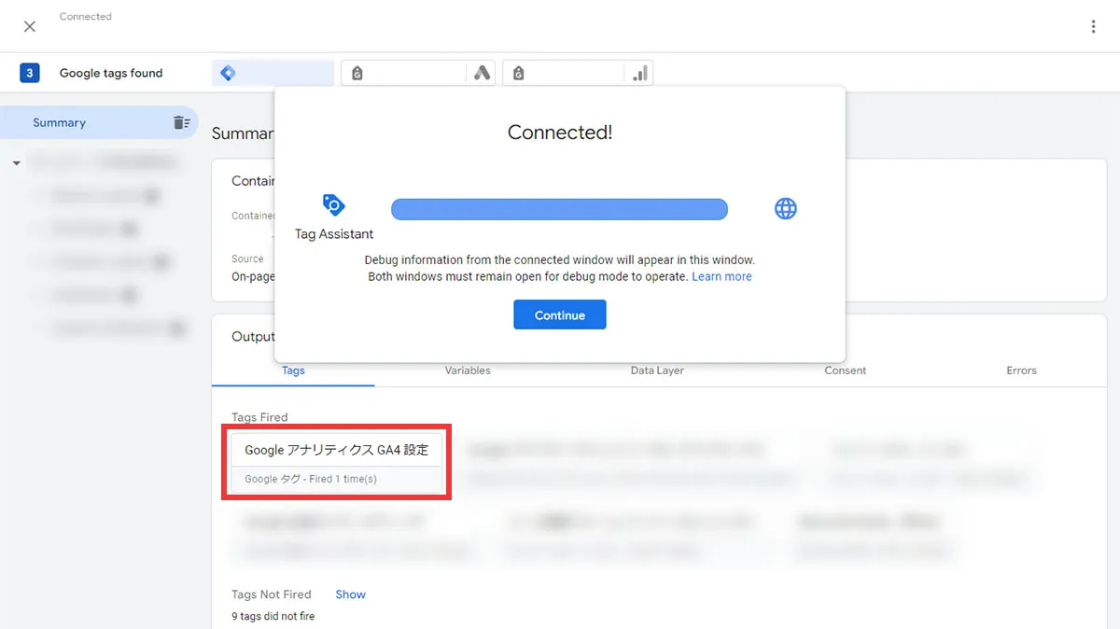Open the Learn more link
The height and width of the screenshot is (629, 1120).
click(721, 276)
